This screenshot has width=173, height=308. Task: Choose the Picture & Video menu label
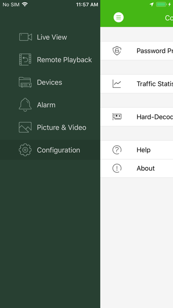pyautogui.click(x=61, y=127)
